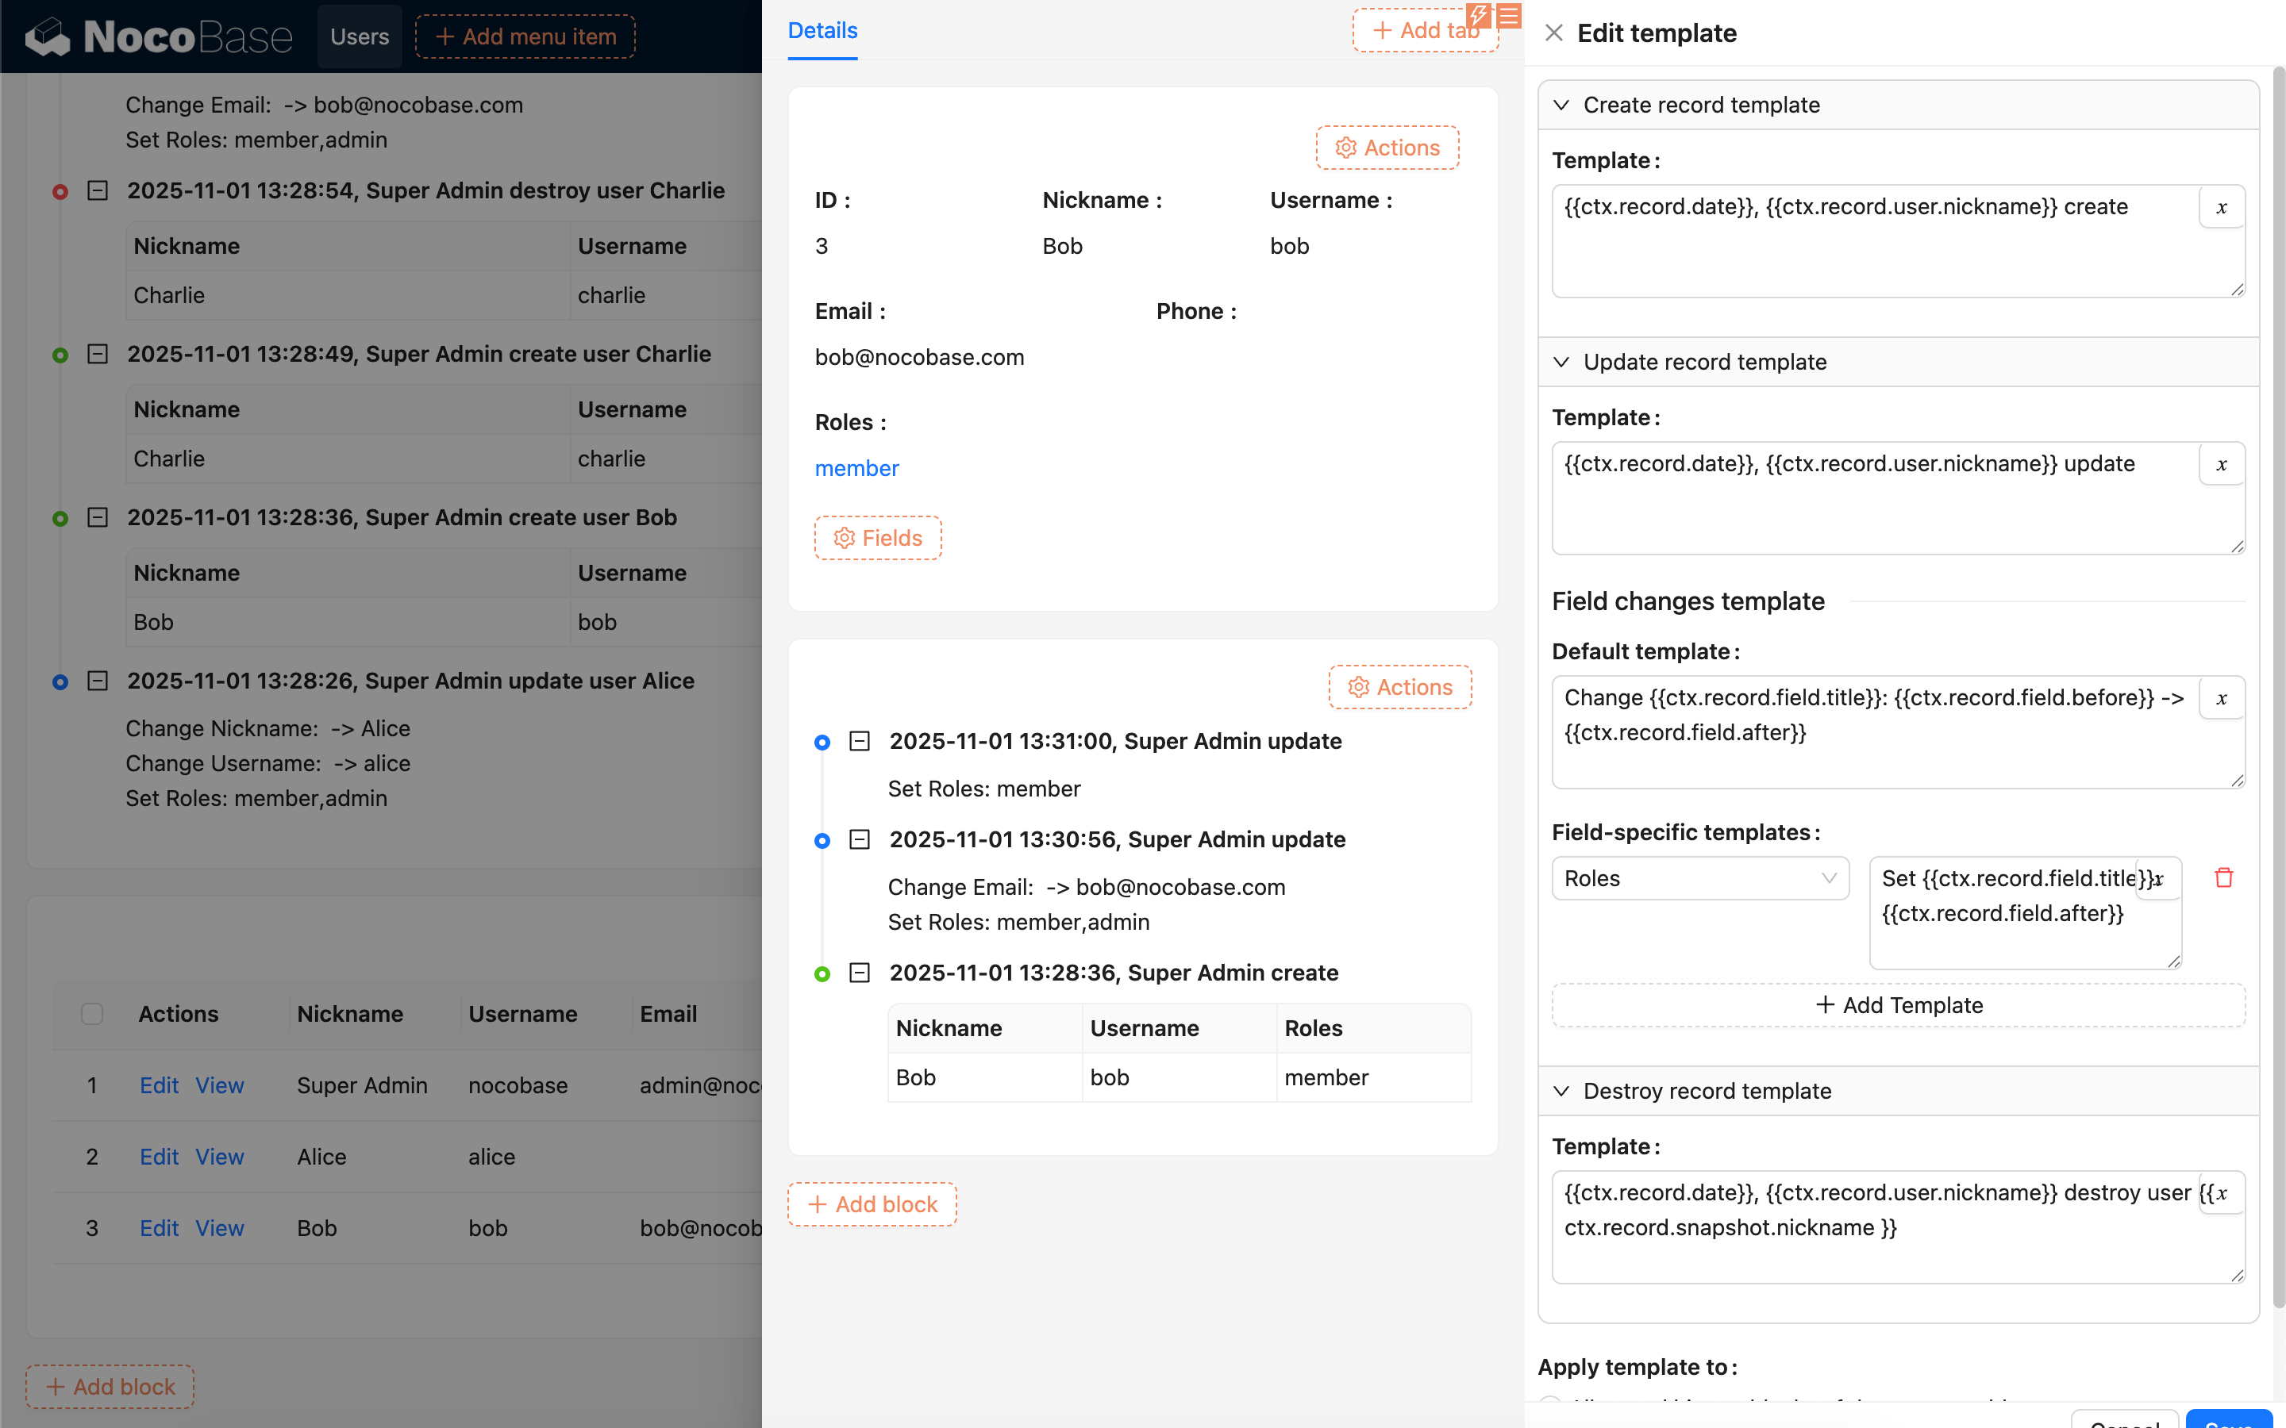Image resolution: width=2286 pixels, height=1428 pixels.
Task: Click the trash icon next to Roles template
Action: pyautogui.click(x=2223, y=878)
